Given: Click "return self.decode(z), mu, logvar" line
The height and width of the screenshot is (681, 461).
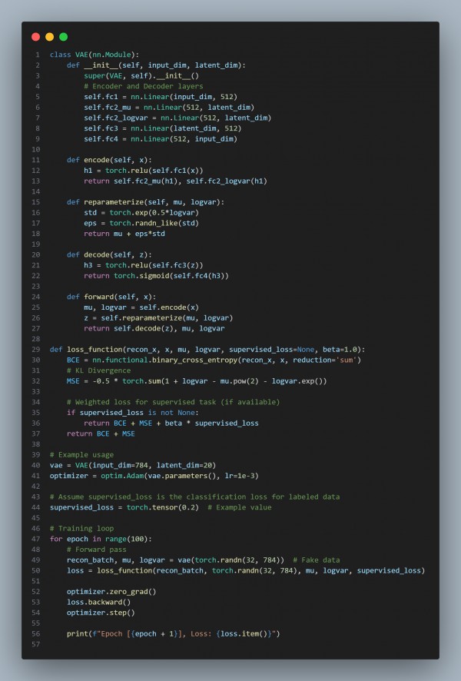Looking at the screenshot, I should click(x=154, y=328).
